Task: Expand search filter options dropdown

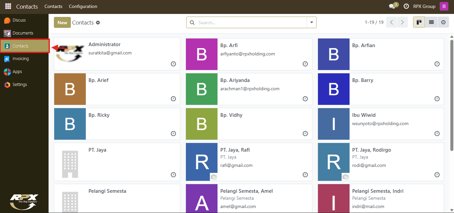Action: (312, 23)
